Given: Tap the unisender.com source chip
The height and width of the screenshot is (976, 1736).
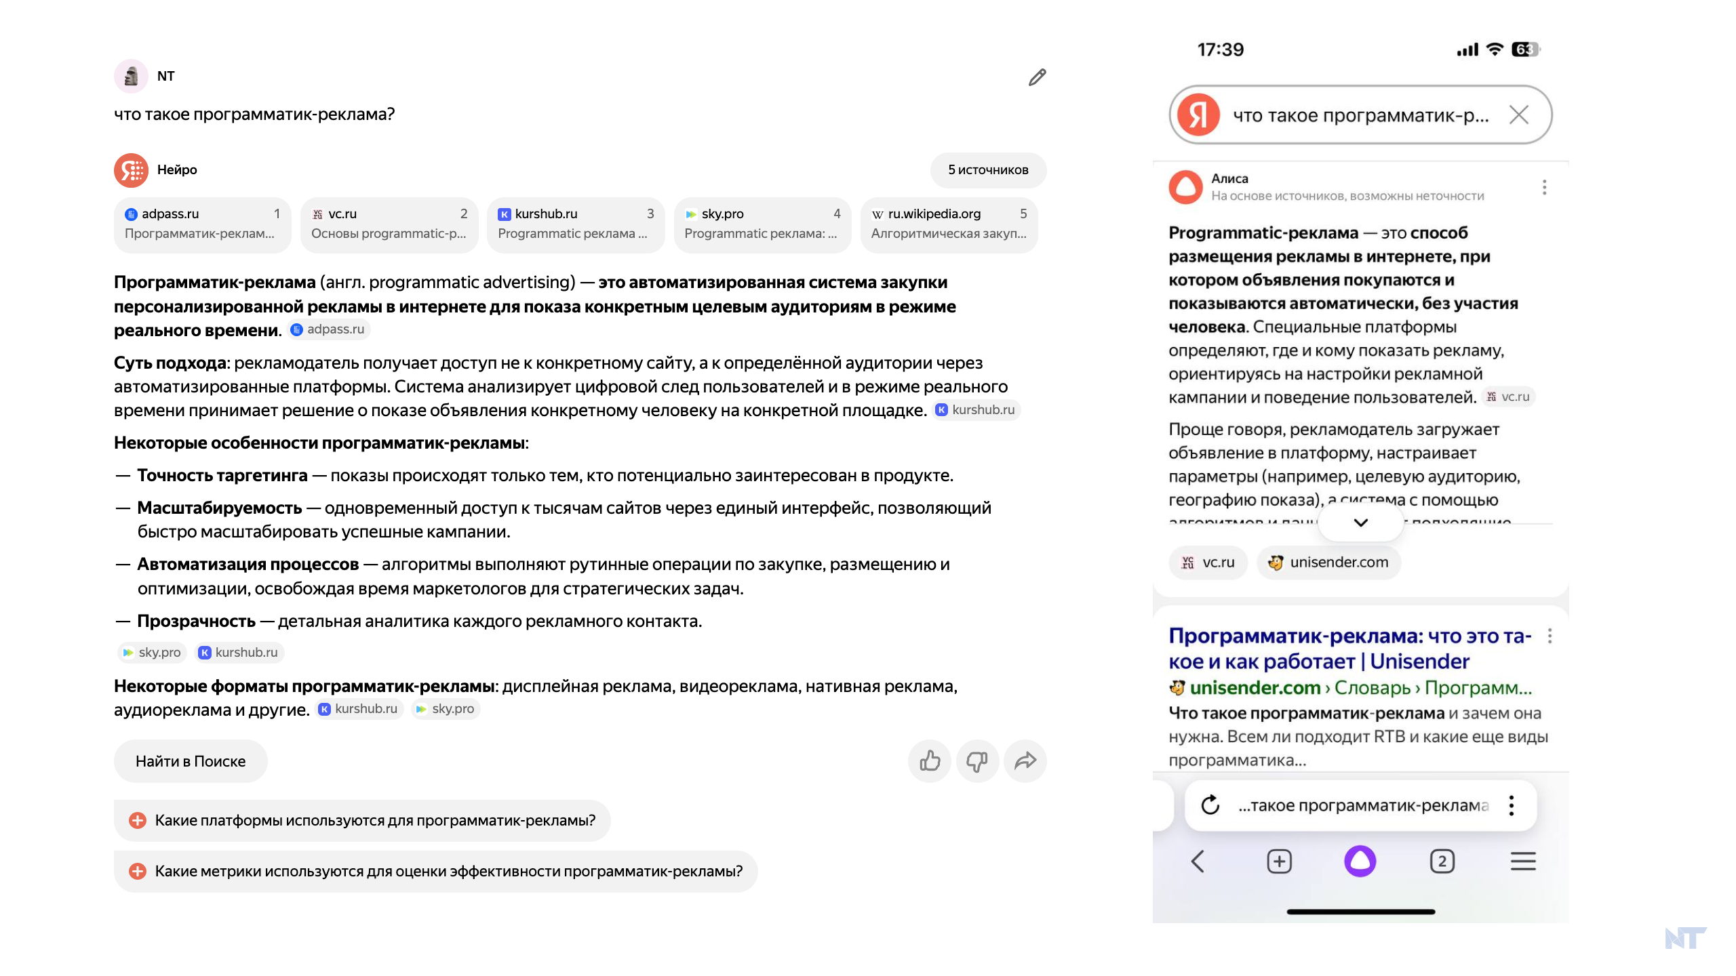Looking at the screenshot, I should 1328,563.
